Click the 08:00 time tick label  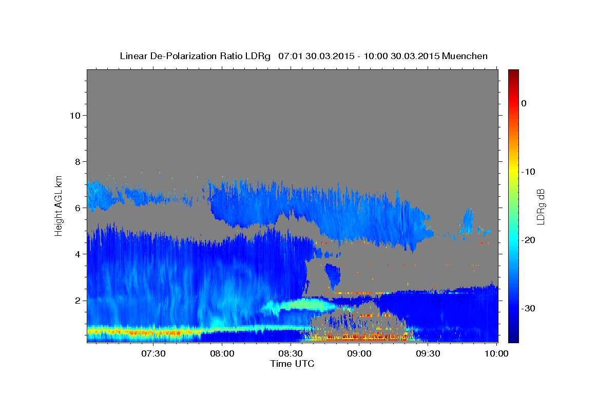[x=222, y=353]
